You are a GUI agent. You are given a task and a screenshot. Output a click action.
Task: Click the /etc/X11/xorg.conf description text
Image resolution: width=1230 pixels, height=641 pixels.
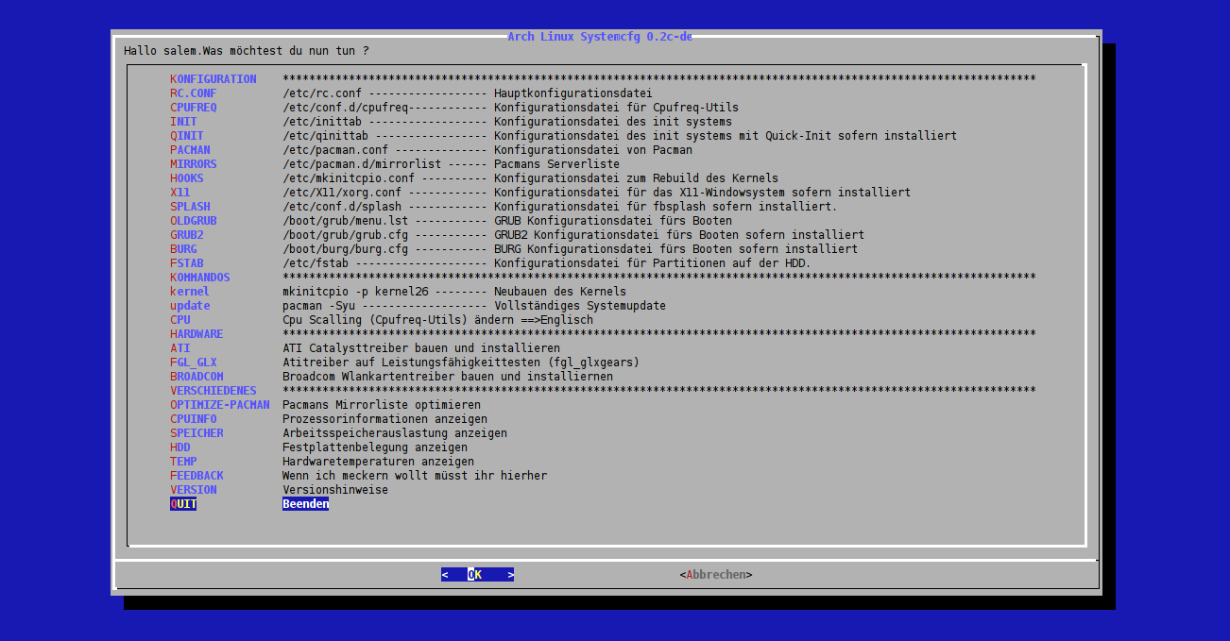pos(596,193)
